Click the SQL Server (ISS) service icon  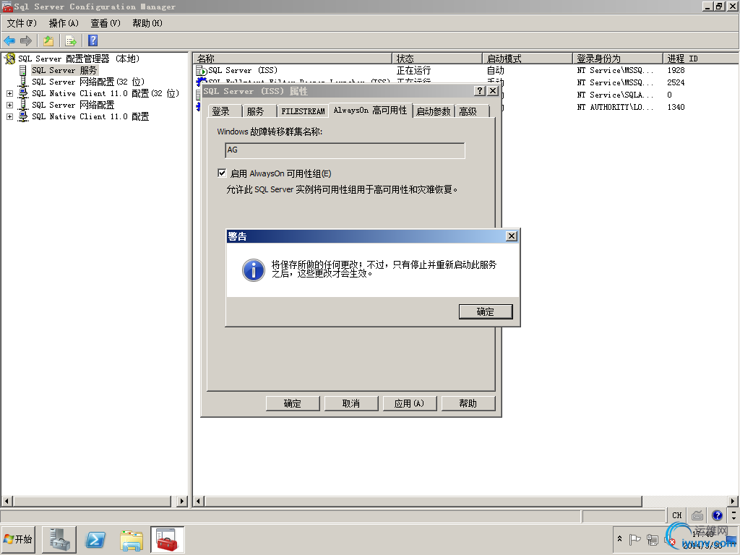[201, 71]
